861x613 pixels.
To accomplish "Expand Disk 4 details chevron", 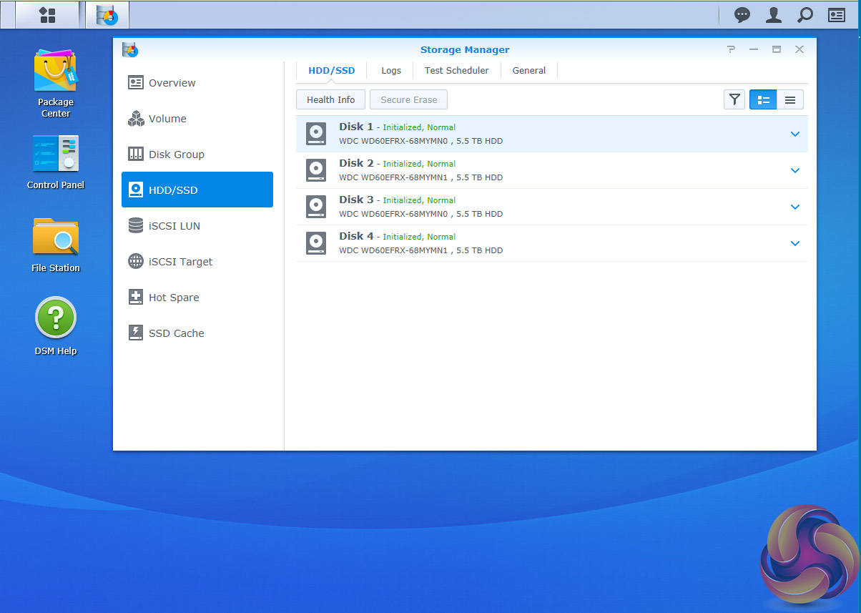I will [794, 243].
